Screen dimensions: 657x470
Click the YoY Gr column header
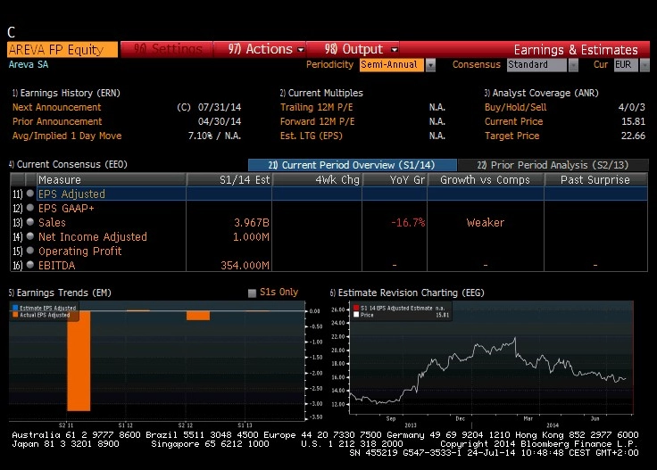(x=395, y=180)
